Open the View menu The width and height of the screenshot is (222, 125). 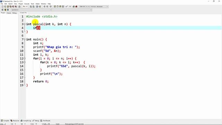click(x=16, y=4)
